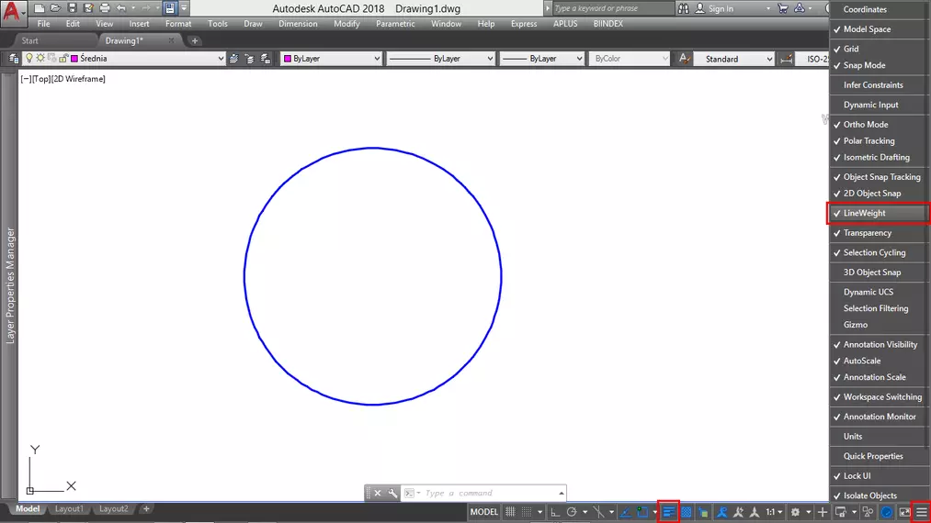Toggle Object Snap Tracking icon in status bar
The height and width of the screenshot is (523, 931).
tap(625, 512)
